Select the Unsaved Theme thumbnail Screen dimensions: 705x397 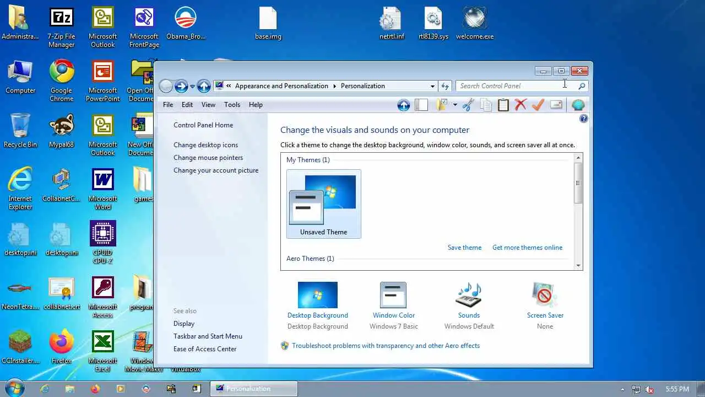click(324, 204)
